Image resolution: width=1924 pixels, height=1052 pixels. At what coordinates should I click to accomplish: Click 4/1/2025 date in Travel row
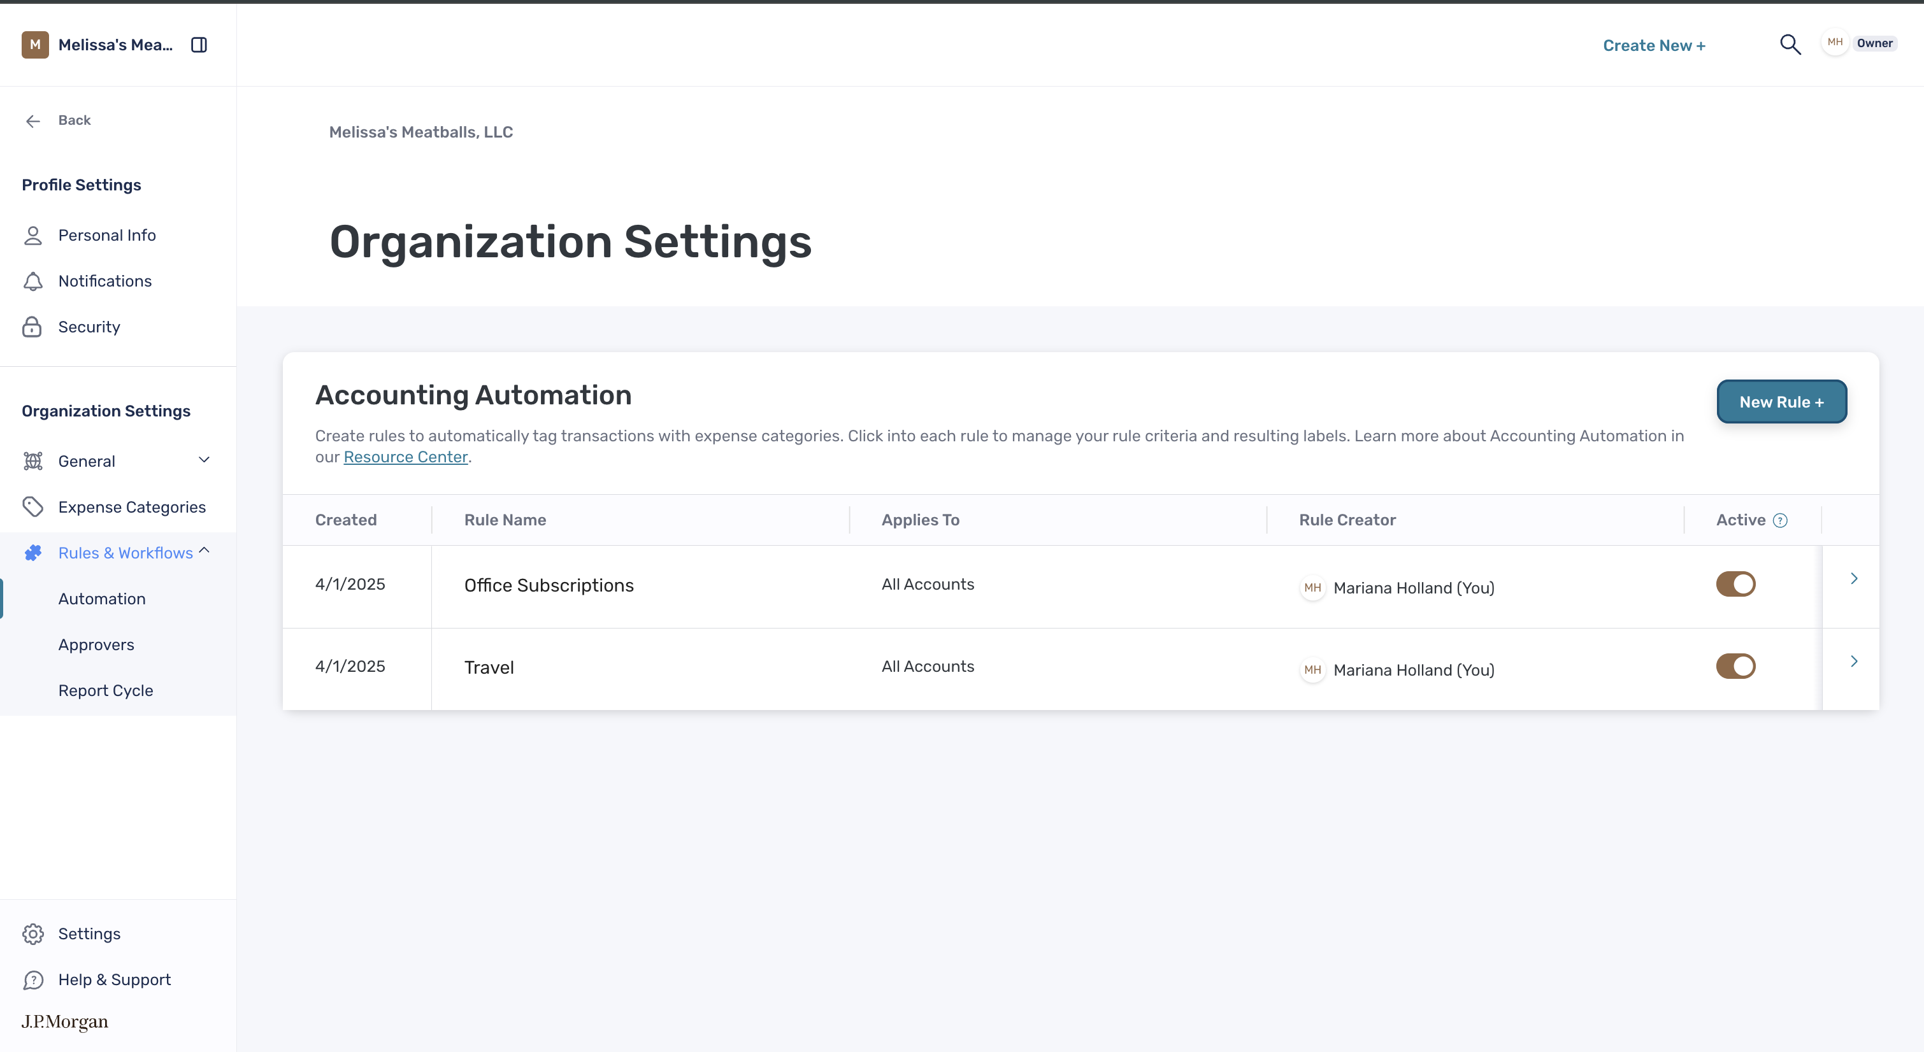(x=350, y=666)
